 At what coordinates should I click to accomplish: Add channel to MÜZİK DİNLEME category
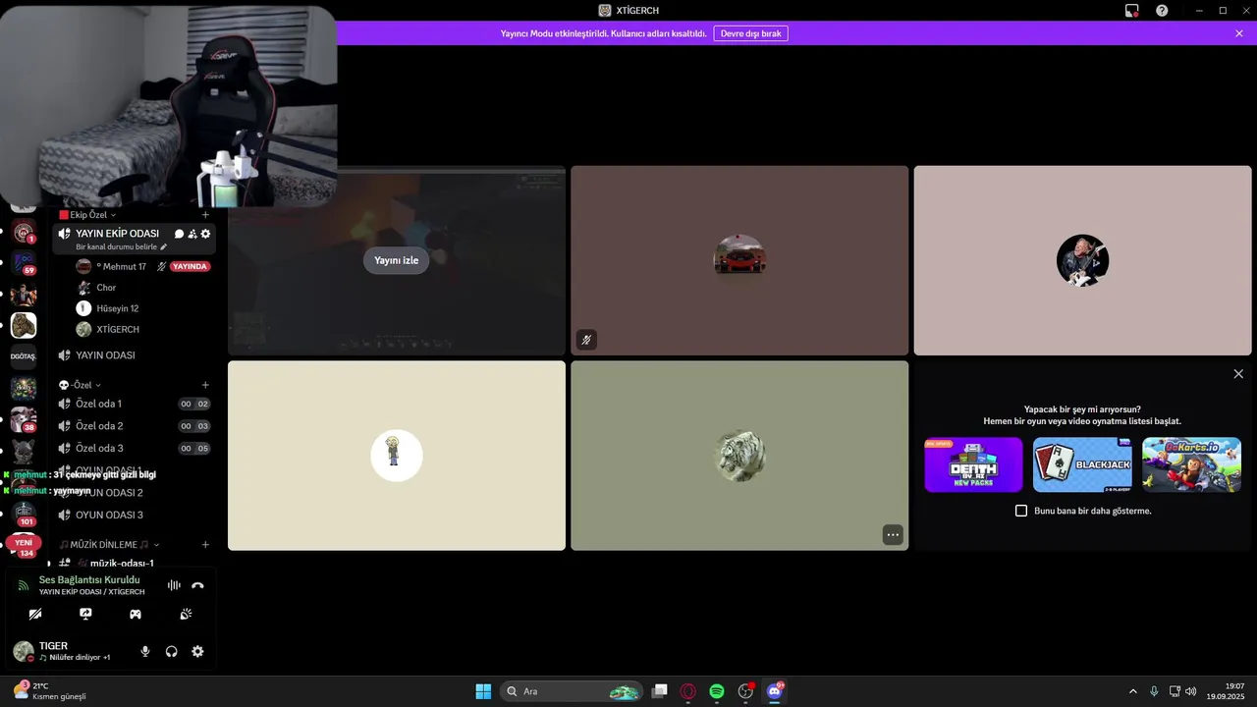coord(205,544)
